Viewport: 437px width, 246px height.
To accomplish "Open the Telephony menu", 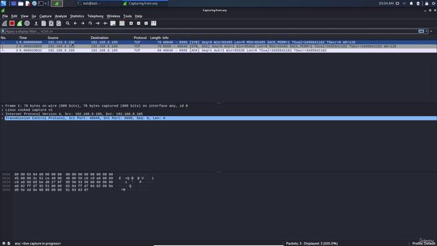I will click(x=96, y=16).
